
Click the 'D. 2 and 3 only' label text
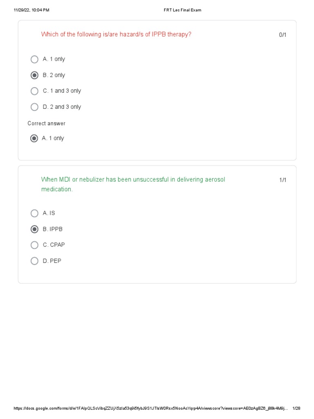[62, 107]
